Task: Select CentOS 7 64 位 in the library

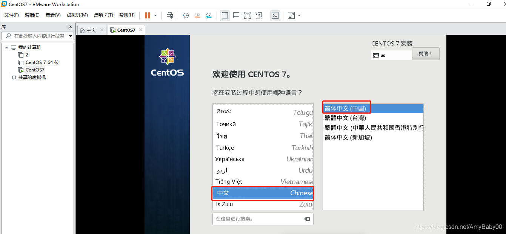Action: coord(42,62)
